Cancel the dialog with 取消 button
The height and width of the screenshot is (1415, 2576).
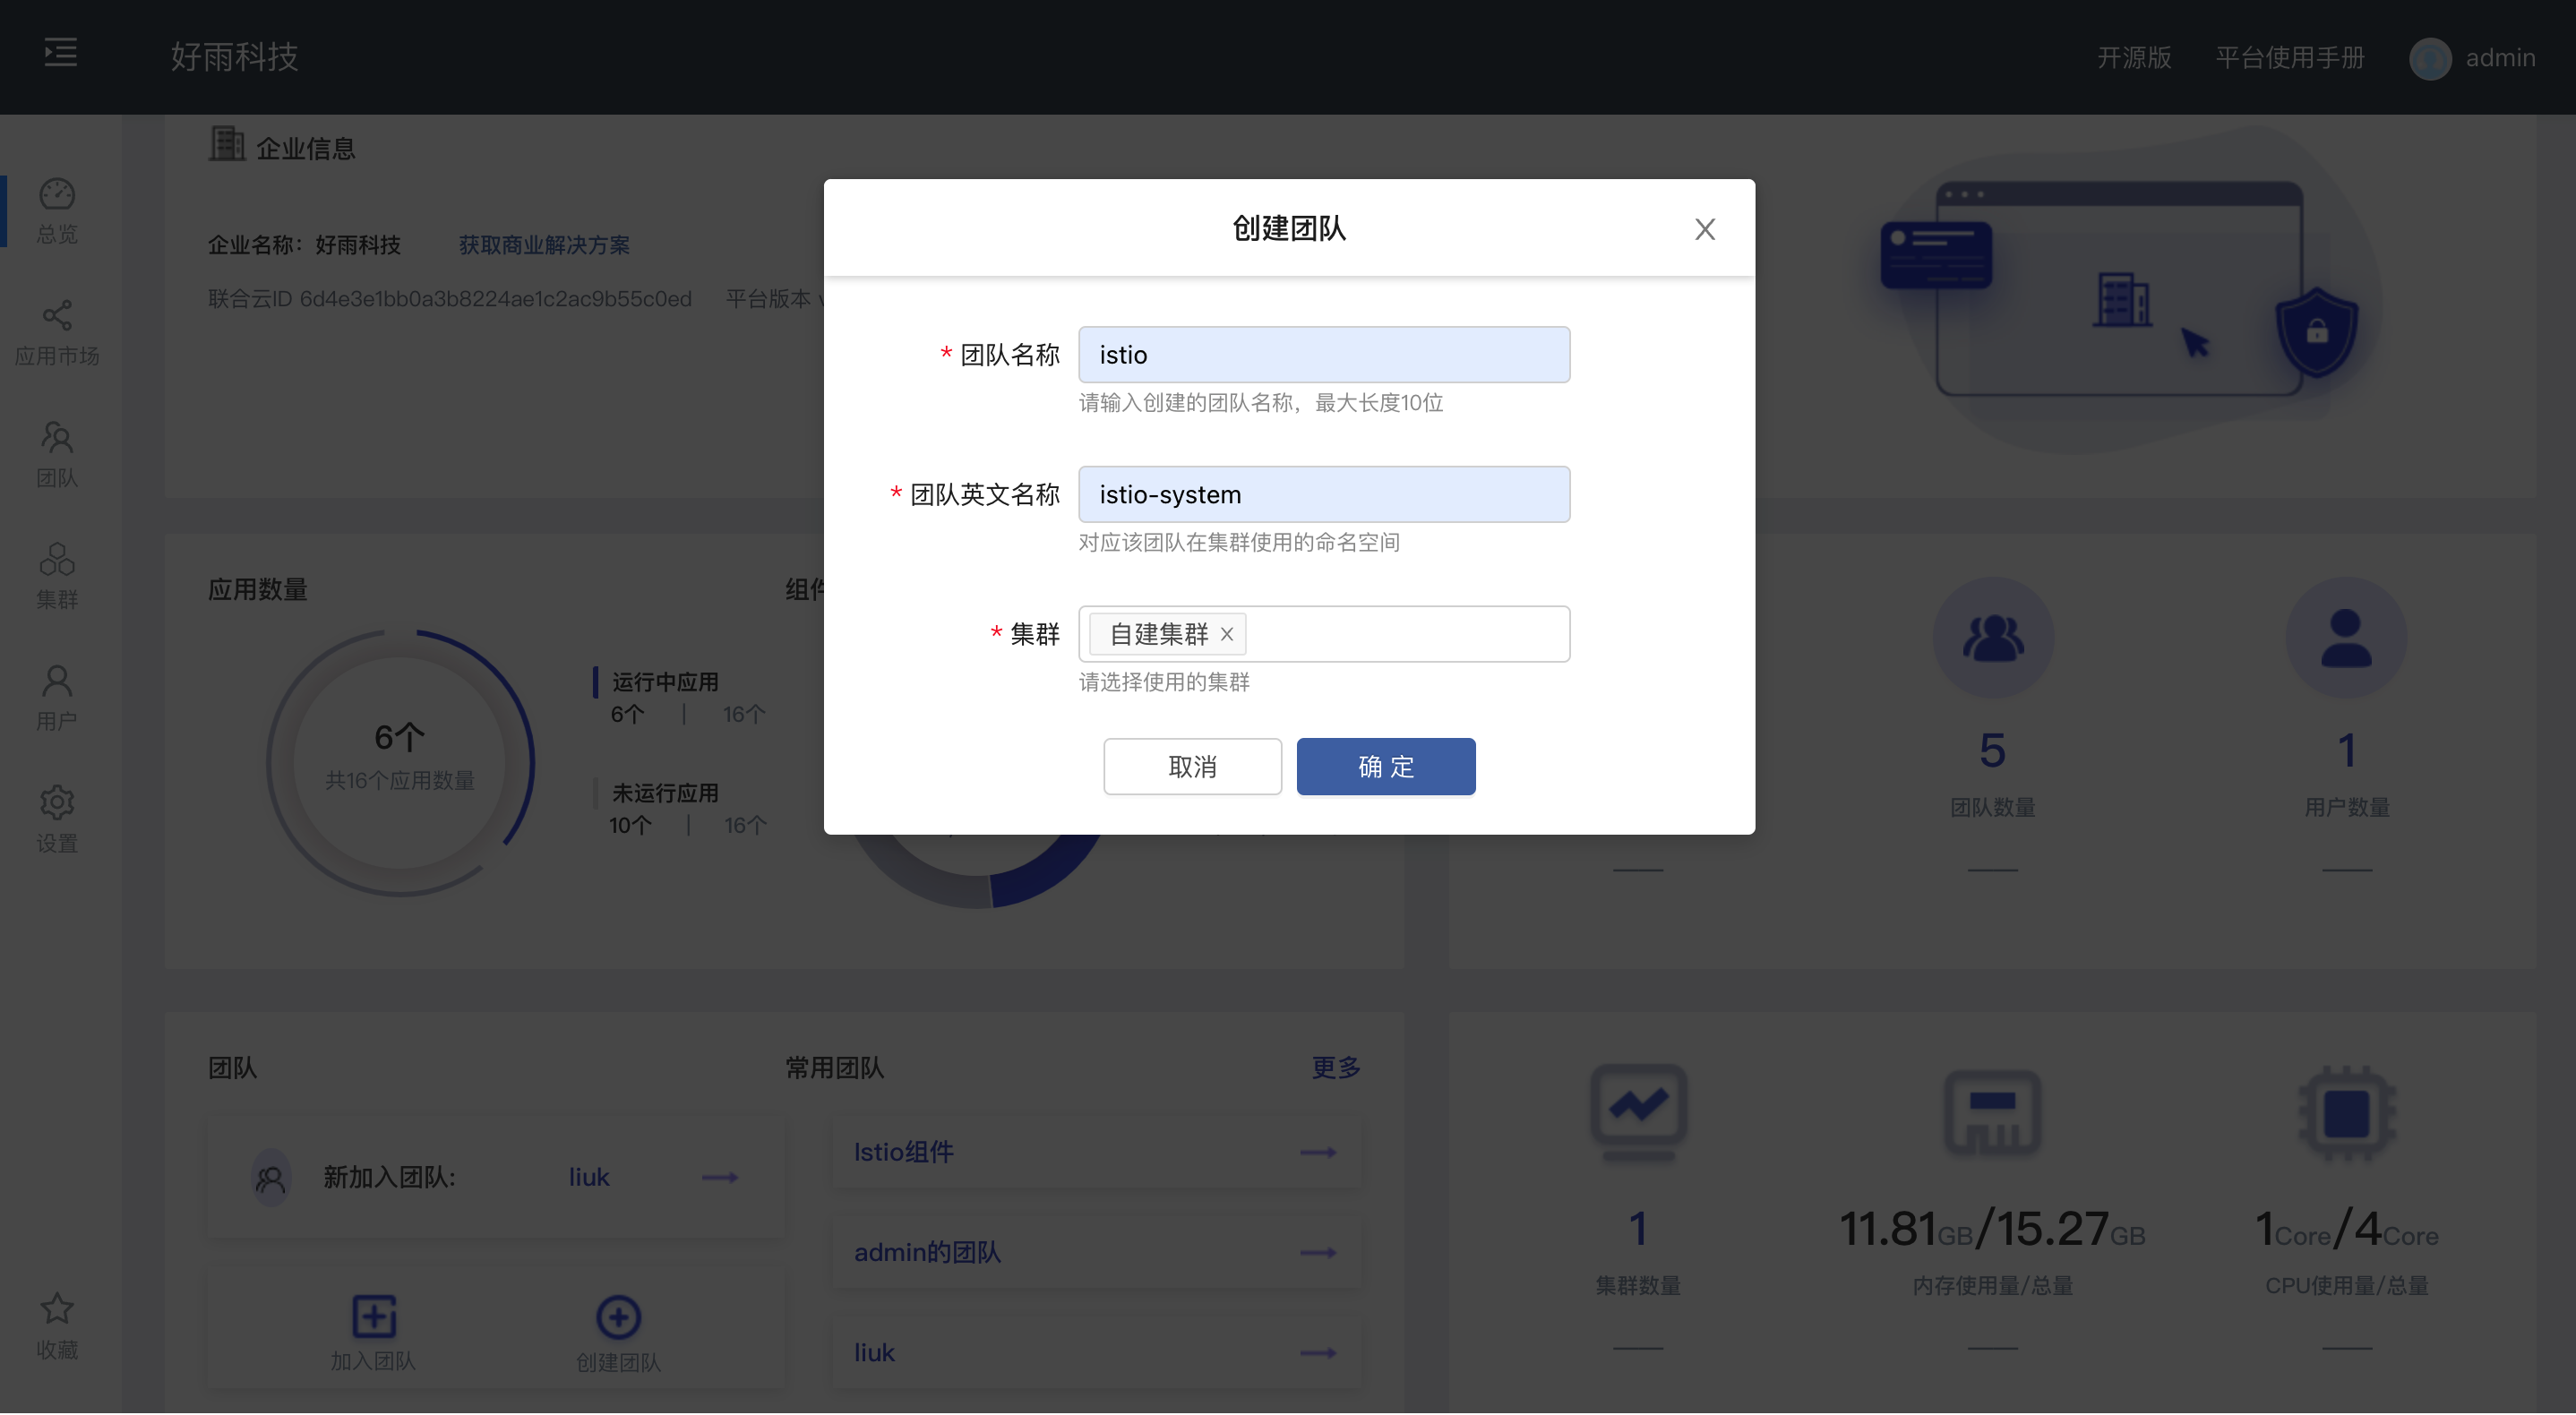click(1192, 766)
